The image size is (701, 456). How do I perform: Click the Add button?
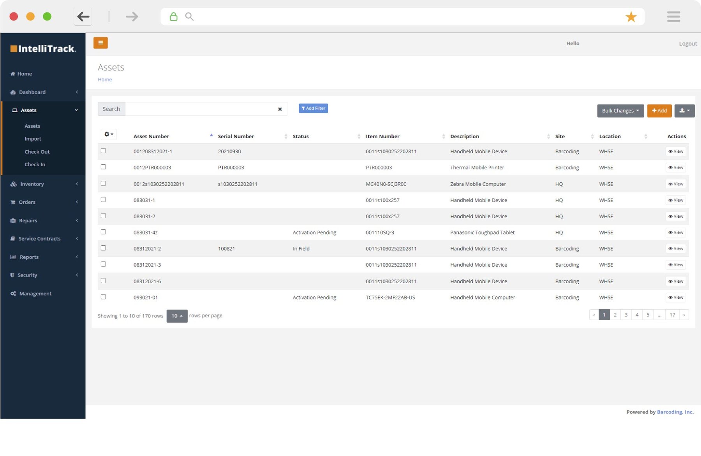(659, 111)
